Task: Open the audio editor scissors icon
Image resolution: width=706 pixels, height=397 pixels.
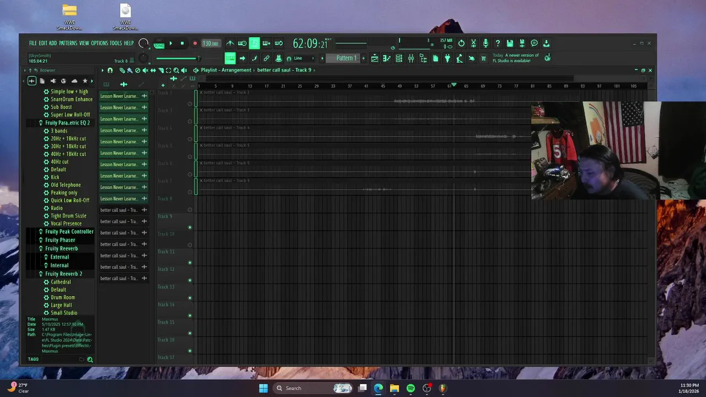Action: pos(473,43)
